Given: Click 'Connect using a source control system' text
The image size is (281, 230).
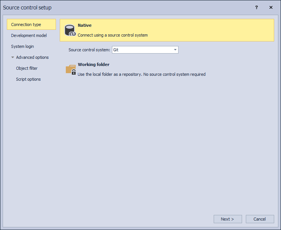Looking at the screenshot, I should tap(113, 35).
